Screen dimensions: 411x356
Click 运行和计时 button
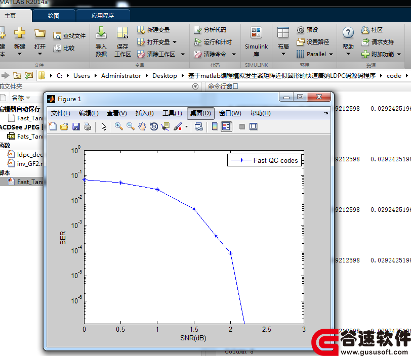213,42
